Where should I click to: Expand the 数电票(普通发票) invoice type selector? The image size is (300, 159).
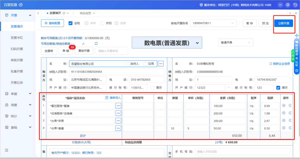(167, 43)
